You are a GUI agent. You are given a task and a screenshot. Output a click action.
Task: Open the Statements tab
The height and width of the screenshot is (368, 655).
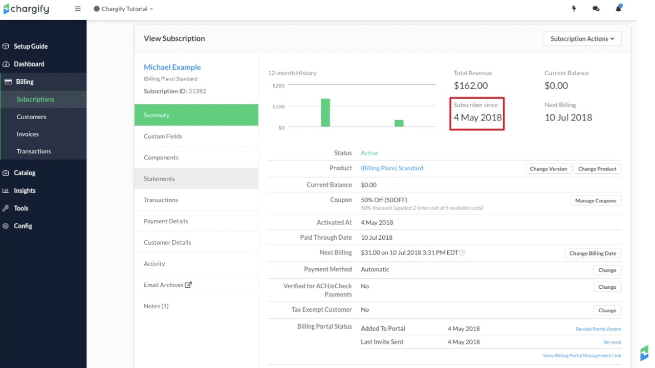[196, 179]
